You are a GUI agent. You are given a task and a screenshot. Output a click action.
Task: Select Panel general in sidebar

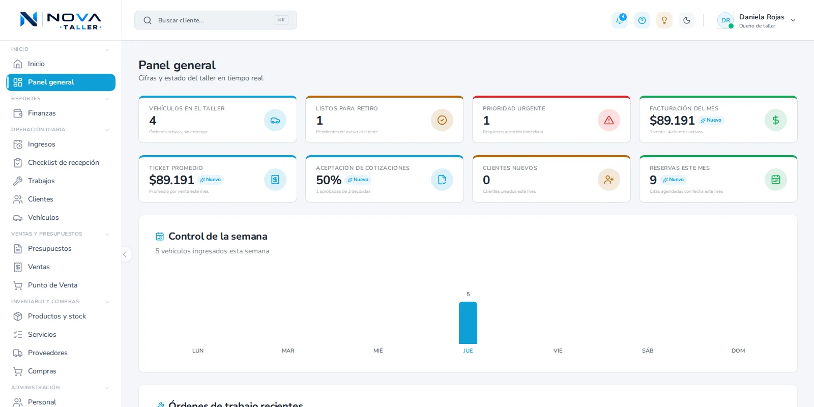pos(61,82)
